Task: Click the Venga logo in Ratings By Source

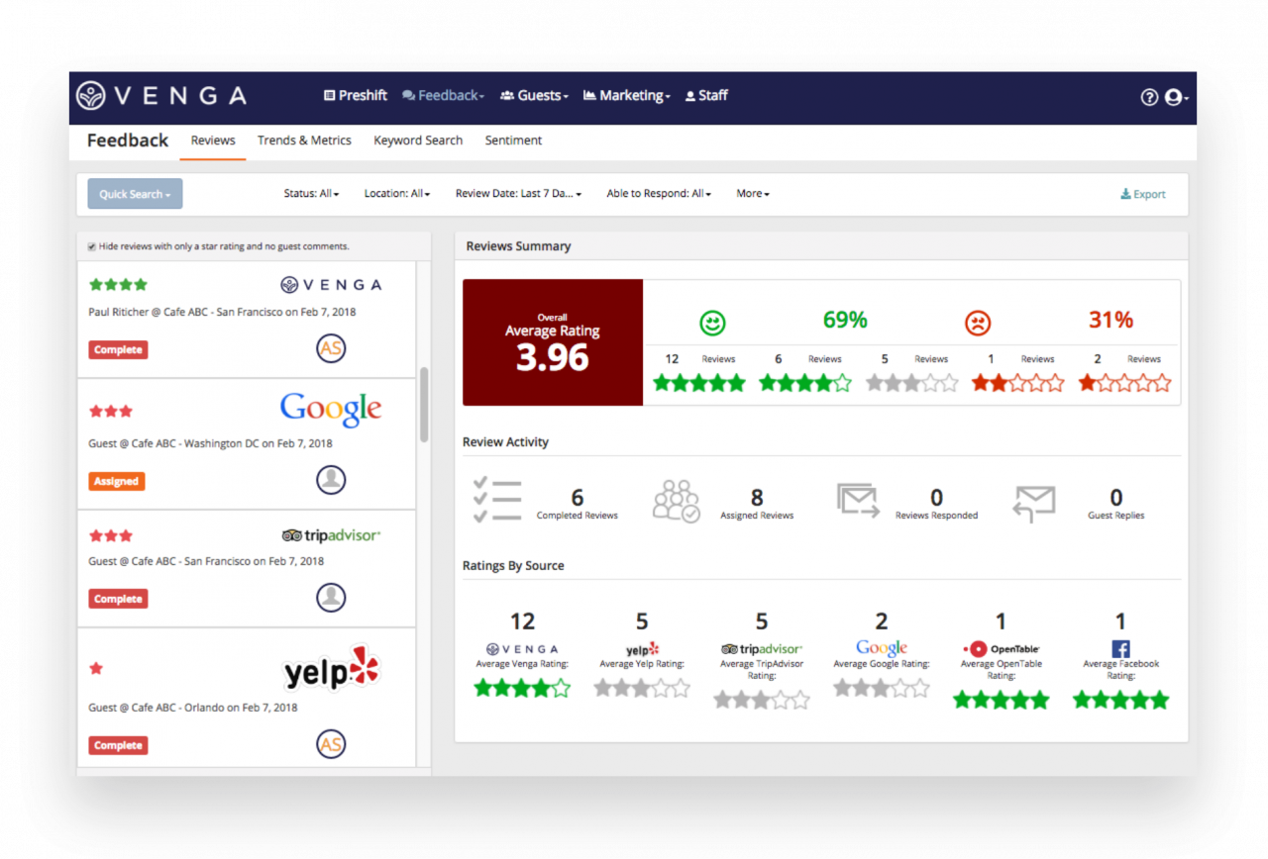Action: tap(522, 649)
